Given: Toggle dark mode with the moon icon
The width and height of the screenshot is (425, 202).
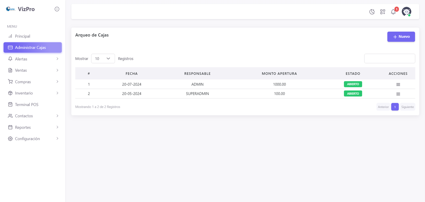Looking at the screenshot, I should click(372, 12).
